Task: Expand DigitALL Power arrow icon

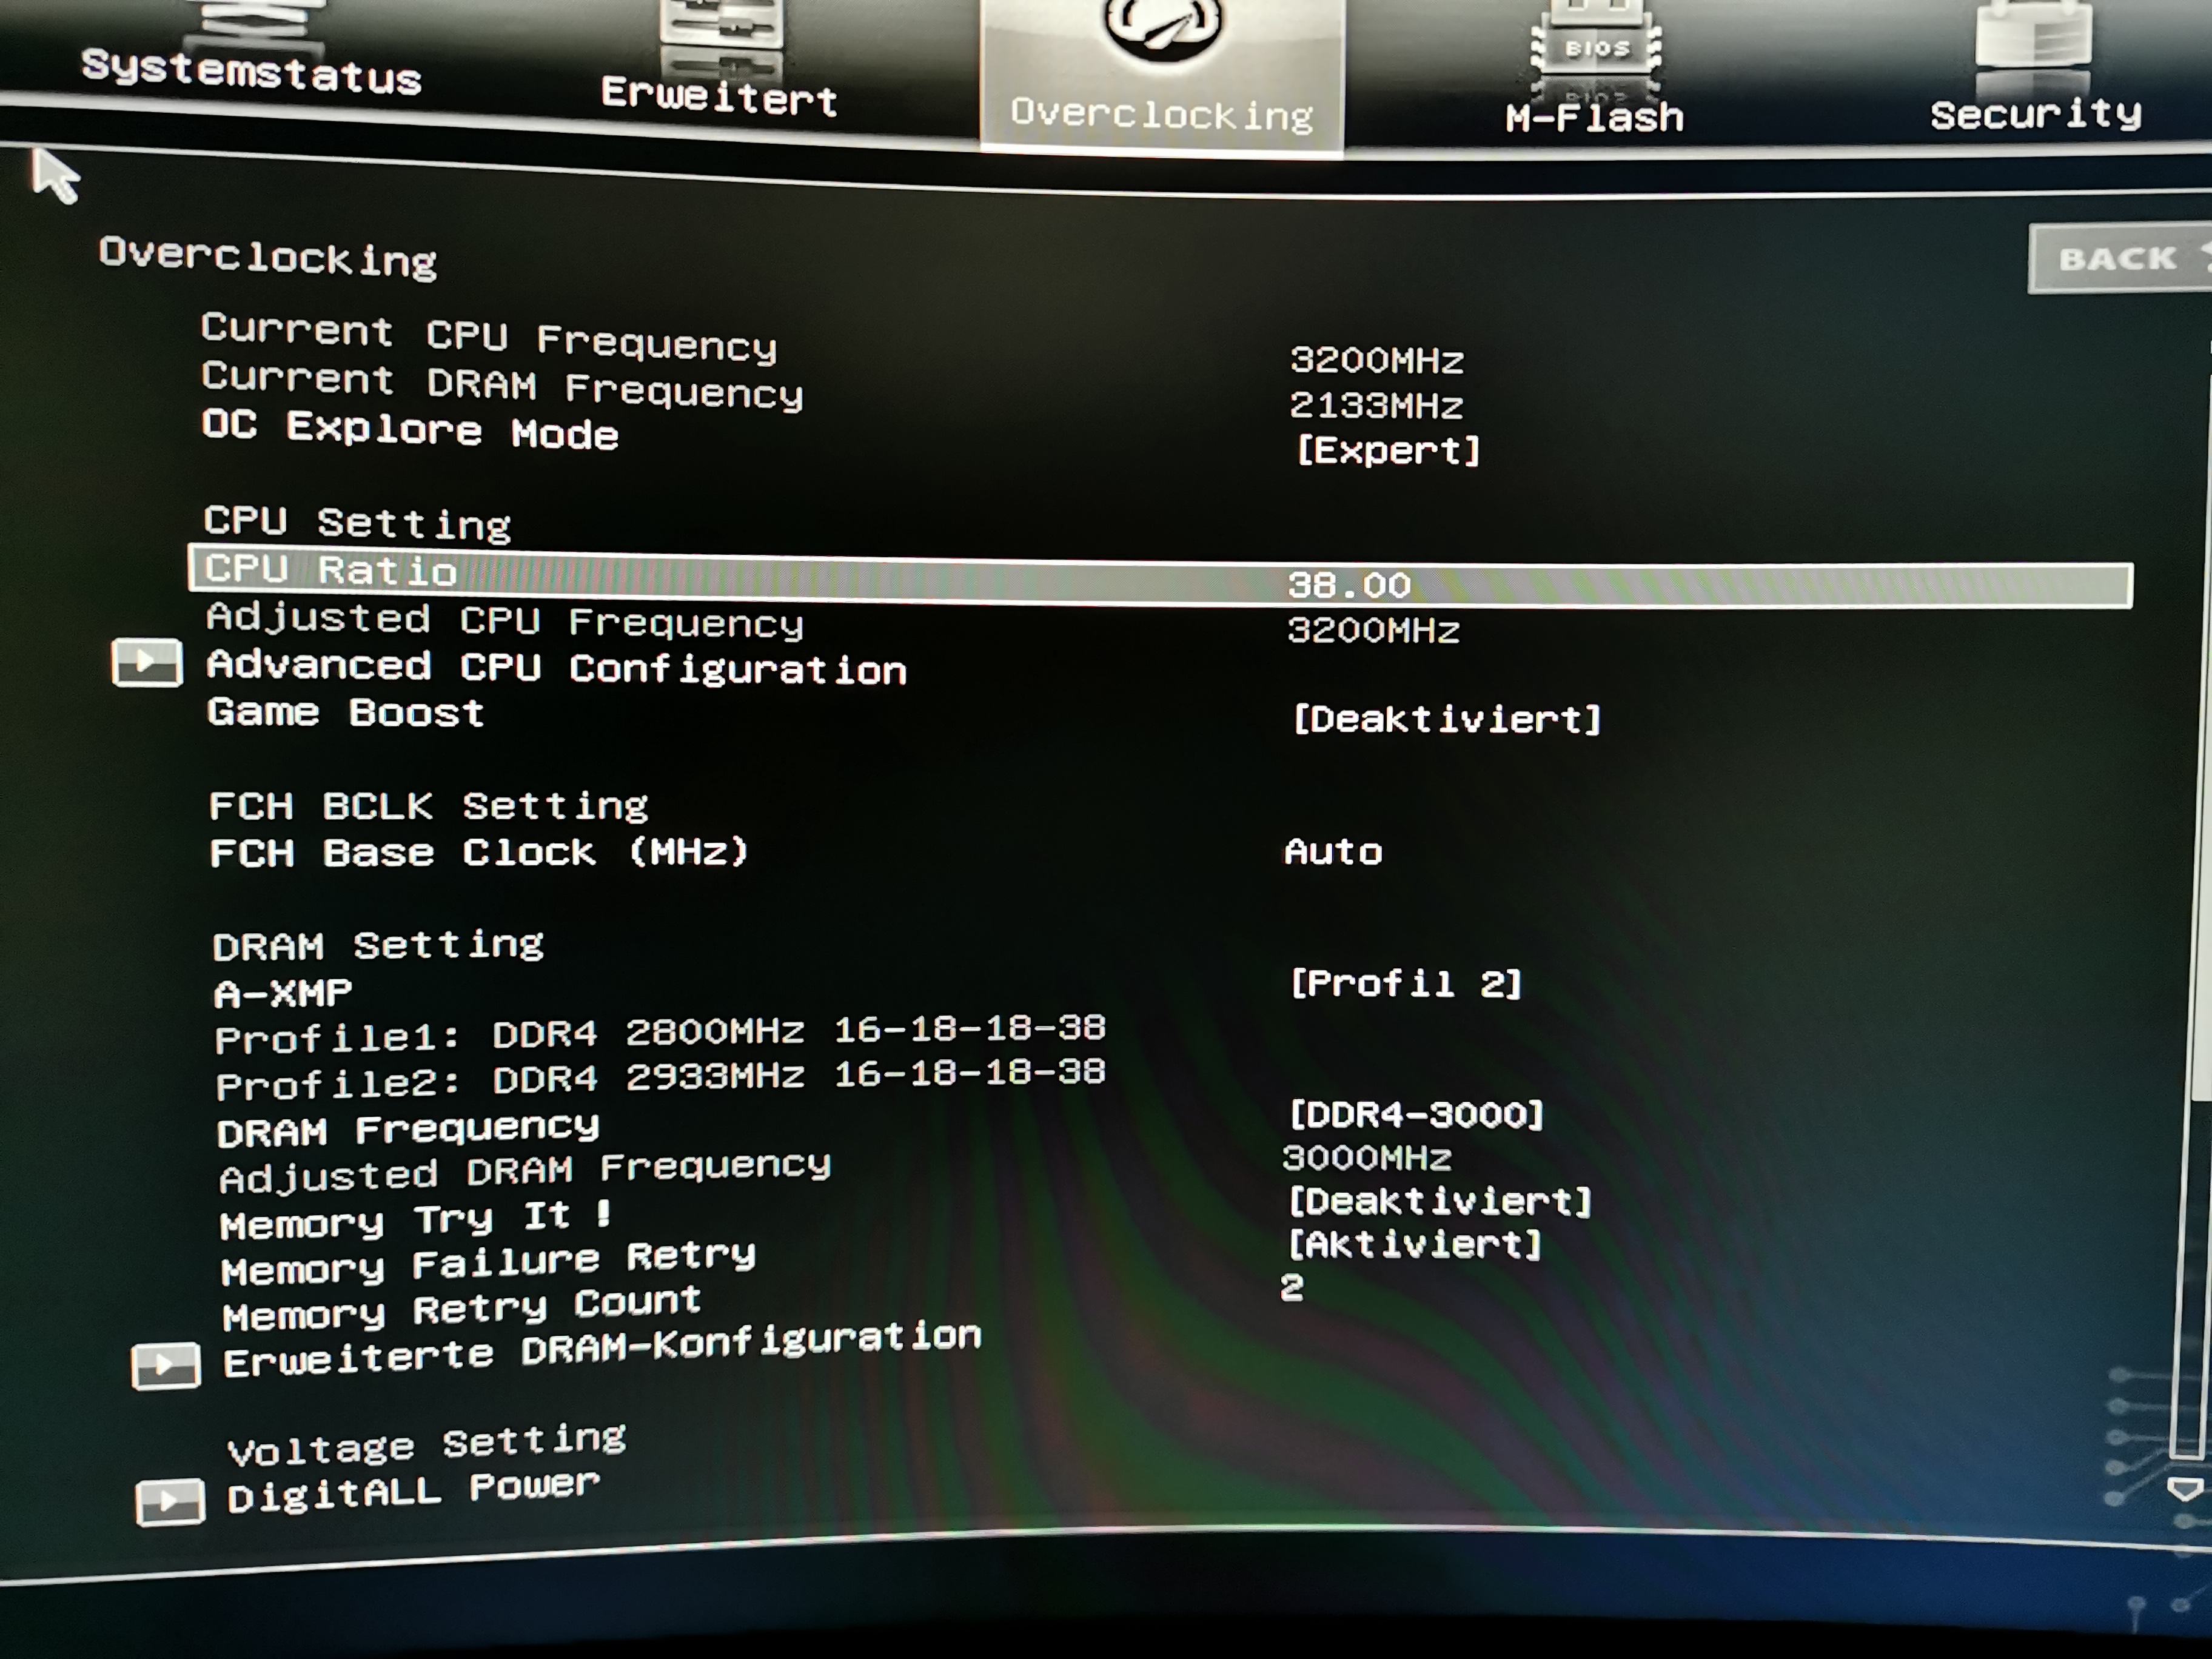Action: 170,1501
